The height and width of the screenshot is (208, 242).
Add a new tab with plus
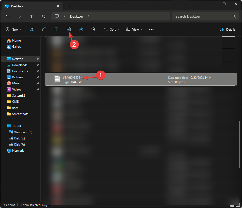pyautogui.click(x=69, y=6)
